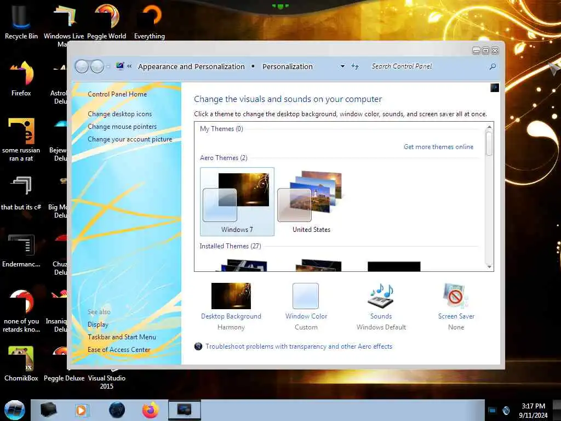
Task: Switch to Personalization taskbar window button
Action: [184, 410]
